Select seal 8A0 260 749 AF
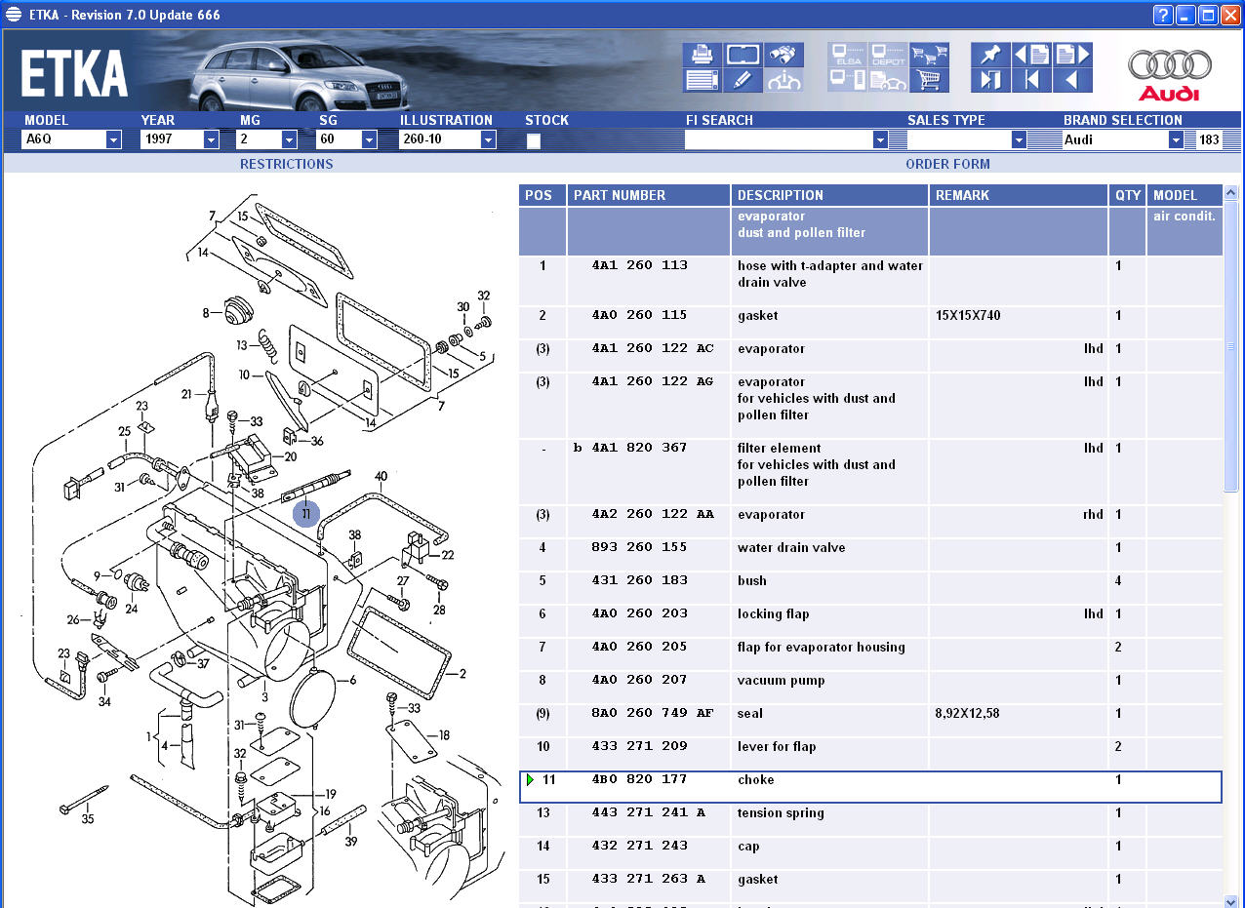This screenshot has height=908, width=1245. point(870,721)
